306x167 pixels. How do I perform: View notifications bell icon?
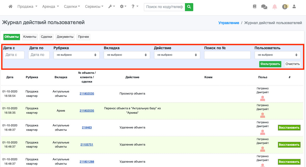(x=275, y=7)
